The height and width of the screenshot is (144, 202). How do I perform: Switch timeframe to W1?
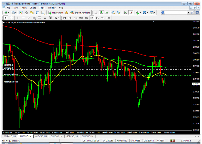coord(103,18)
